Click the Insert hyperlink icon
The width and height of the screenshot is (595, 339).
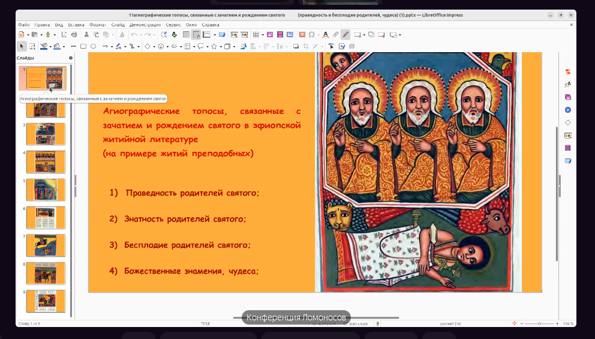point(335,35)
